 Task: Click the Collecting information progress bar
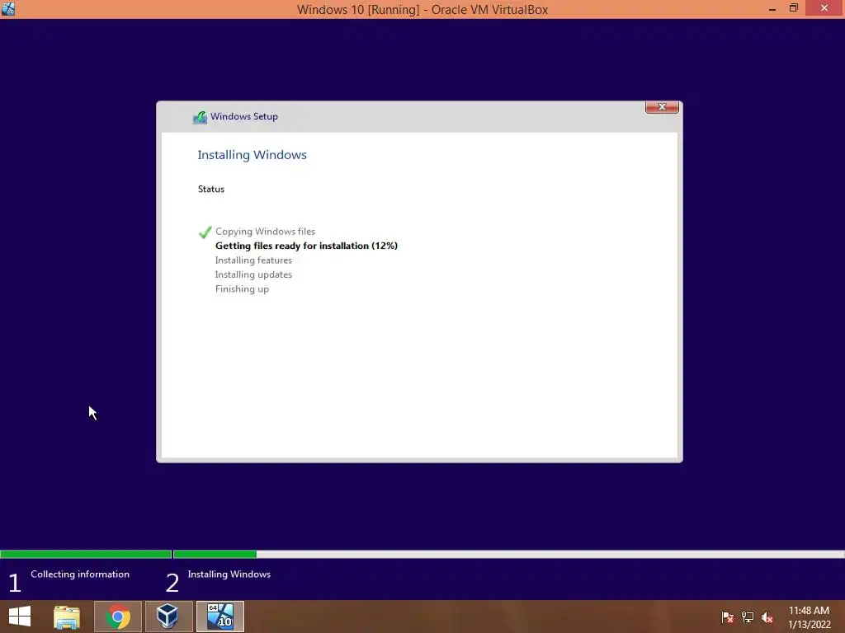coord(86,555)
